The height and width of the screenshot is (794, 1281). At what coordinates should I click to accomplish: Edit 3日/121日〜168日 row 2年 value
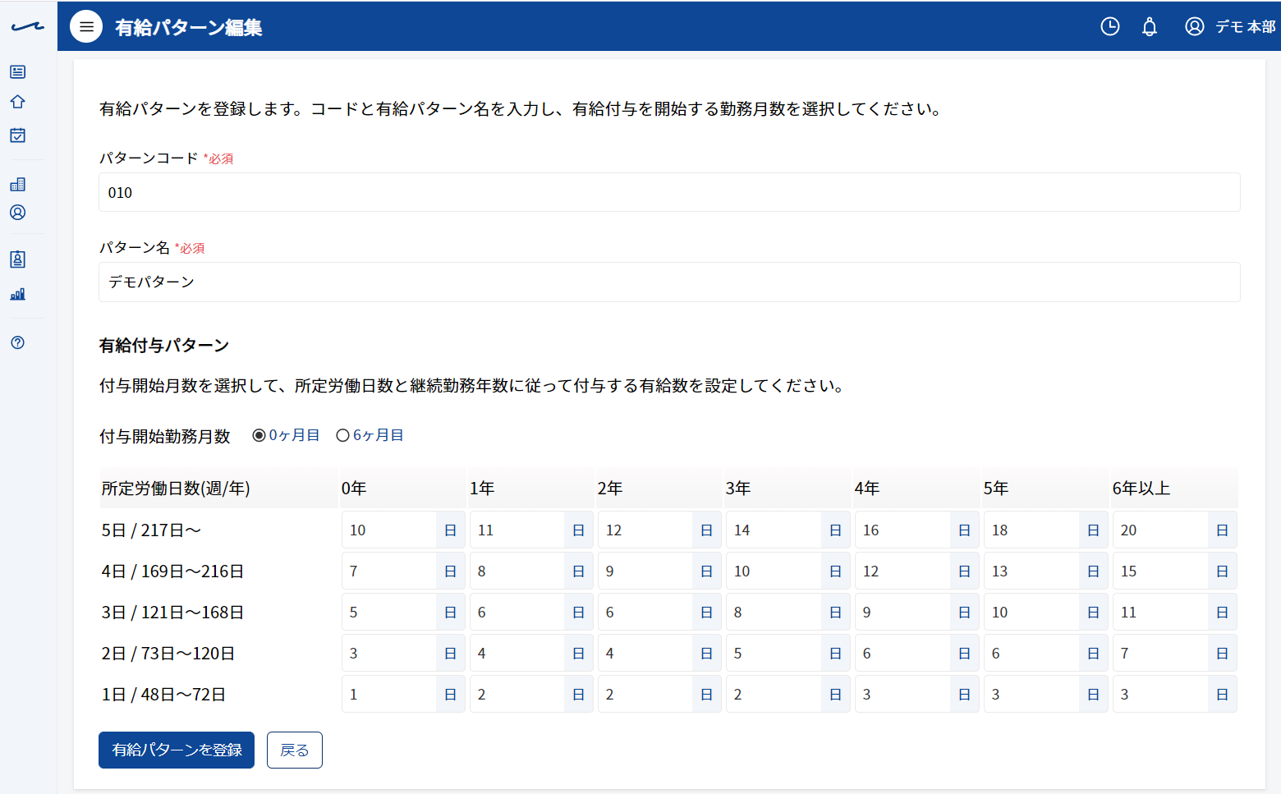point(645,612)
